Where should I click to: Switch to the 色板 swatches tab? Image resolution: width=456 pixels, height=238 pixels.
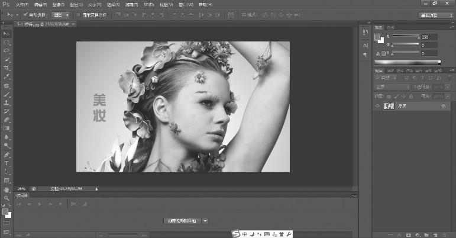[390, 27]
